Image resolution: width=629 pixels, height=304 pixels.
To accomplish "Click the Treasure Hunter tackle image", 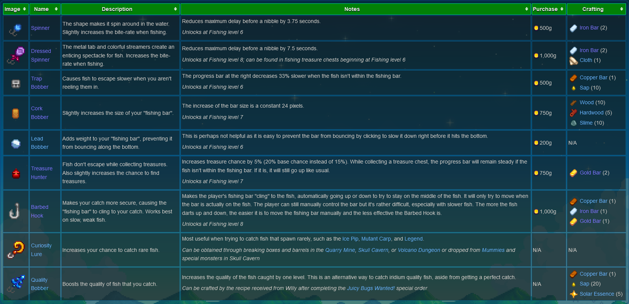I will point(16,173).
